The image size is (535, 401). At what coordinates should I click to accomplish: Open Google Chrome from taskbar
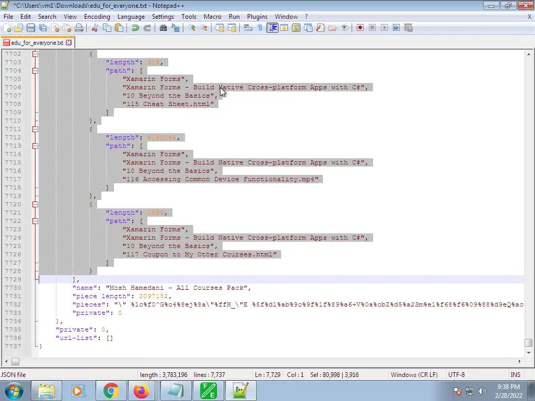111,391
